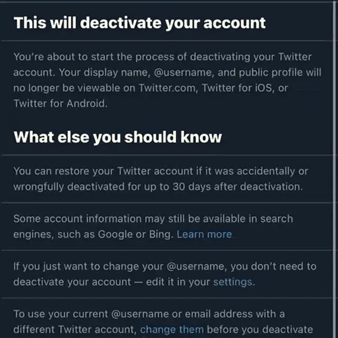This screenshot has height=338, width=338.
Task: Click the vertical scrollbar on the right edge
Action: click(335, 169)
